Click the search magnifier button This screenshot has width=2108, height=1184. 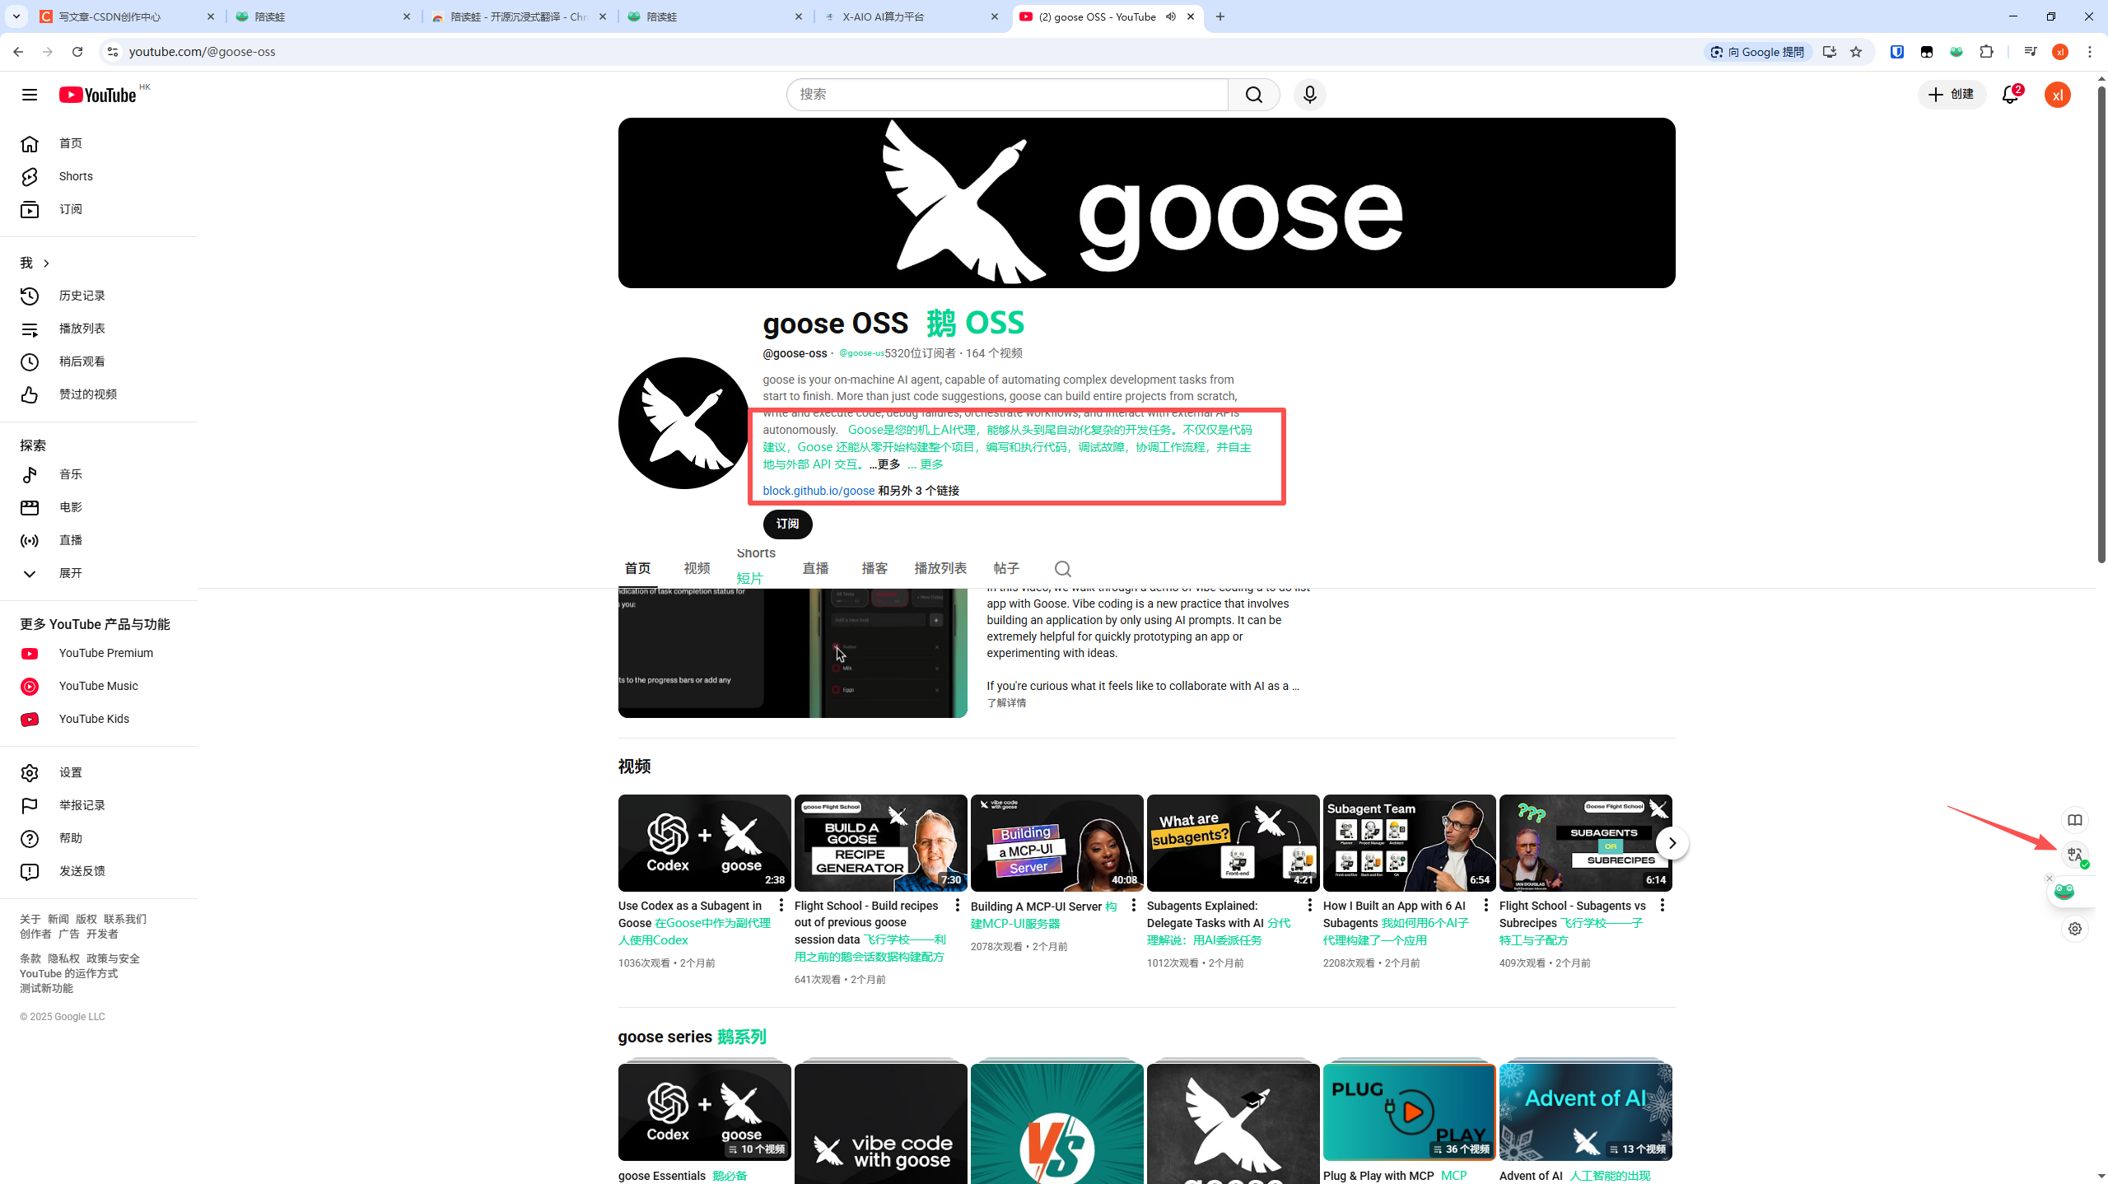(1253, 95)
